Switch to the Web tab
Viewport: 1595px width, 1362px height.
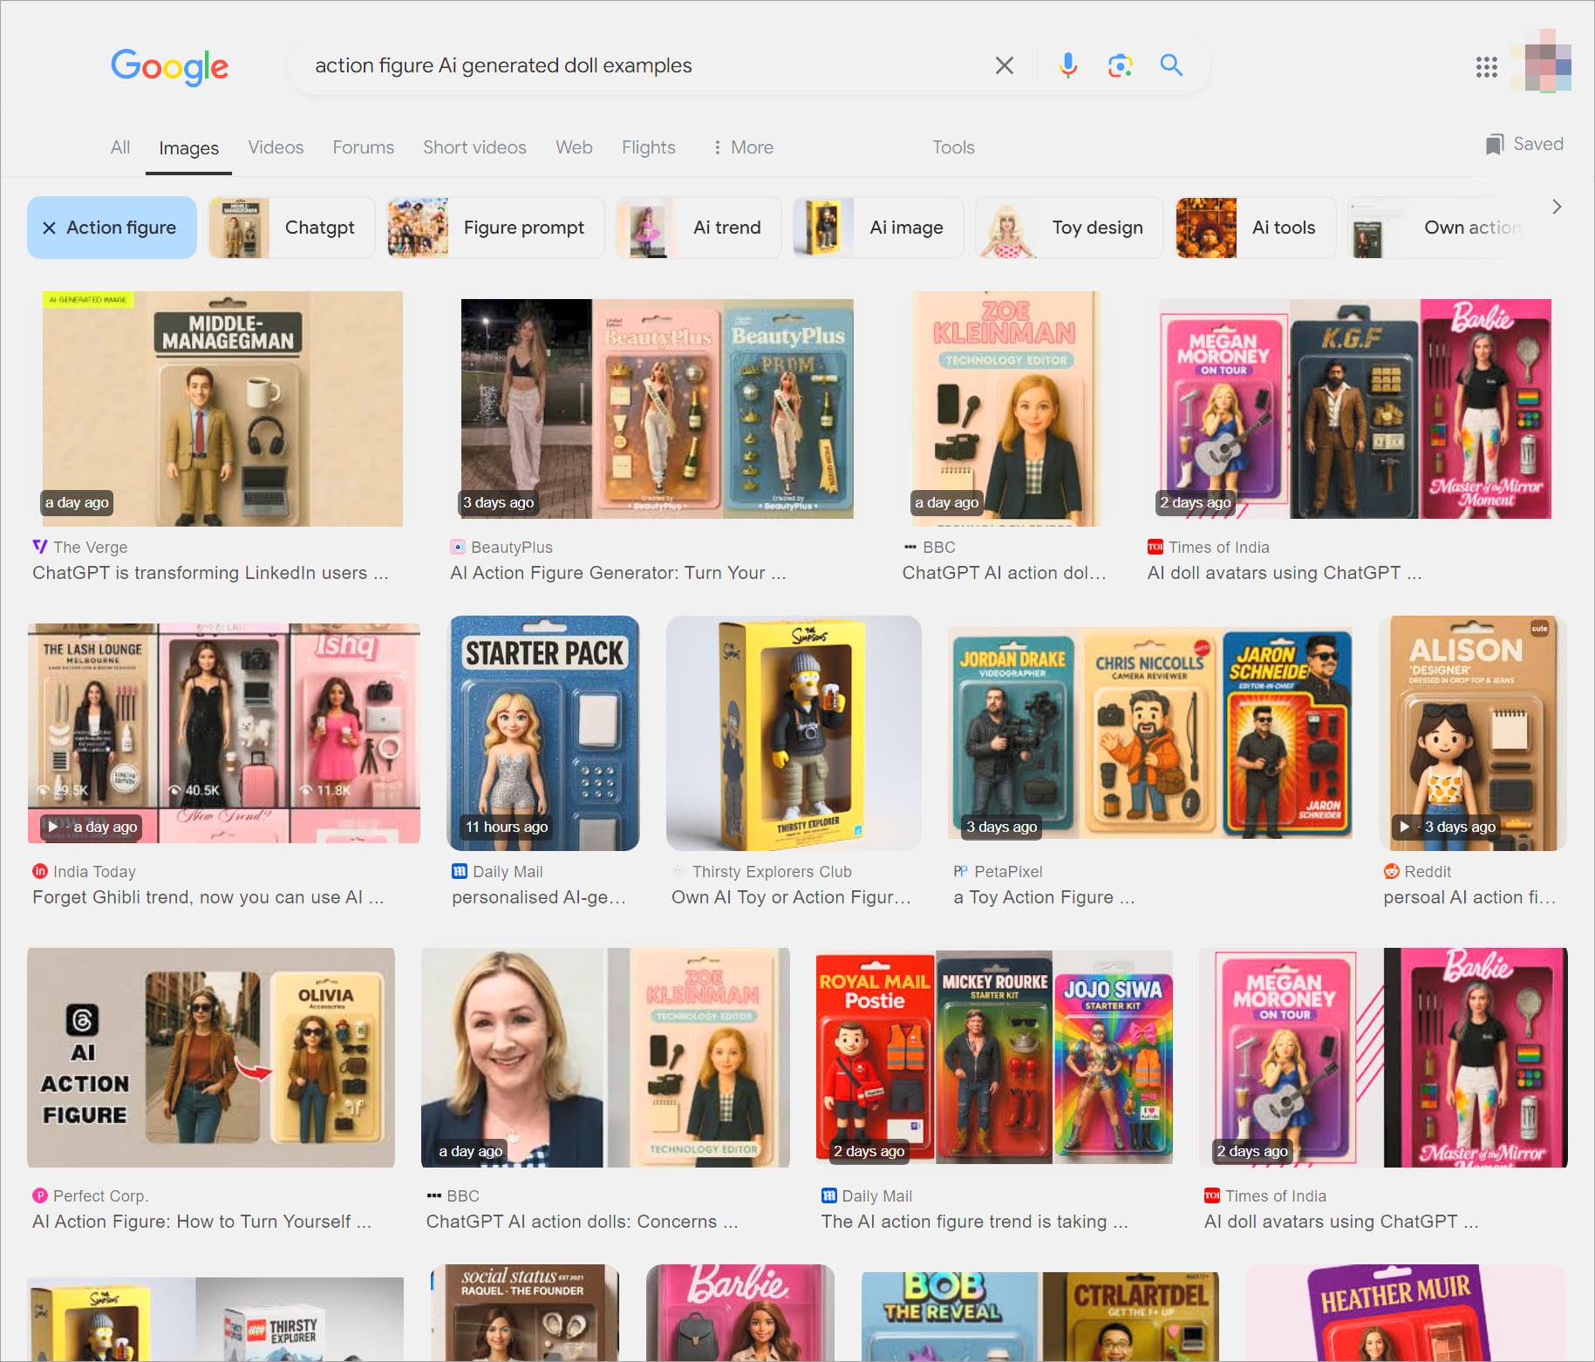[x=574, y=147]
